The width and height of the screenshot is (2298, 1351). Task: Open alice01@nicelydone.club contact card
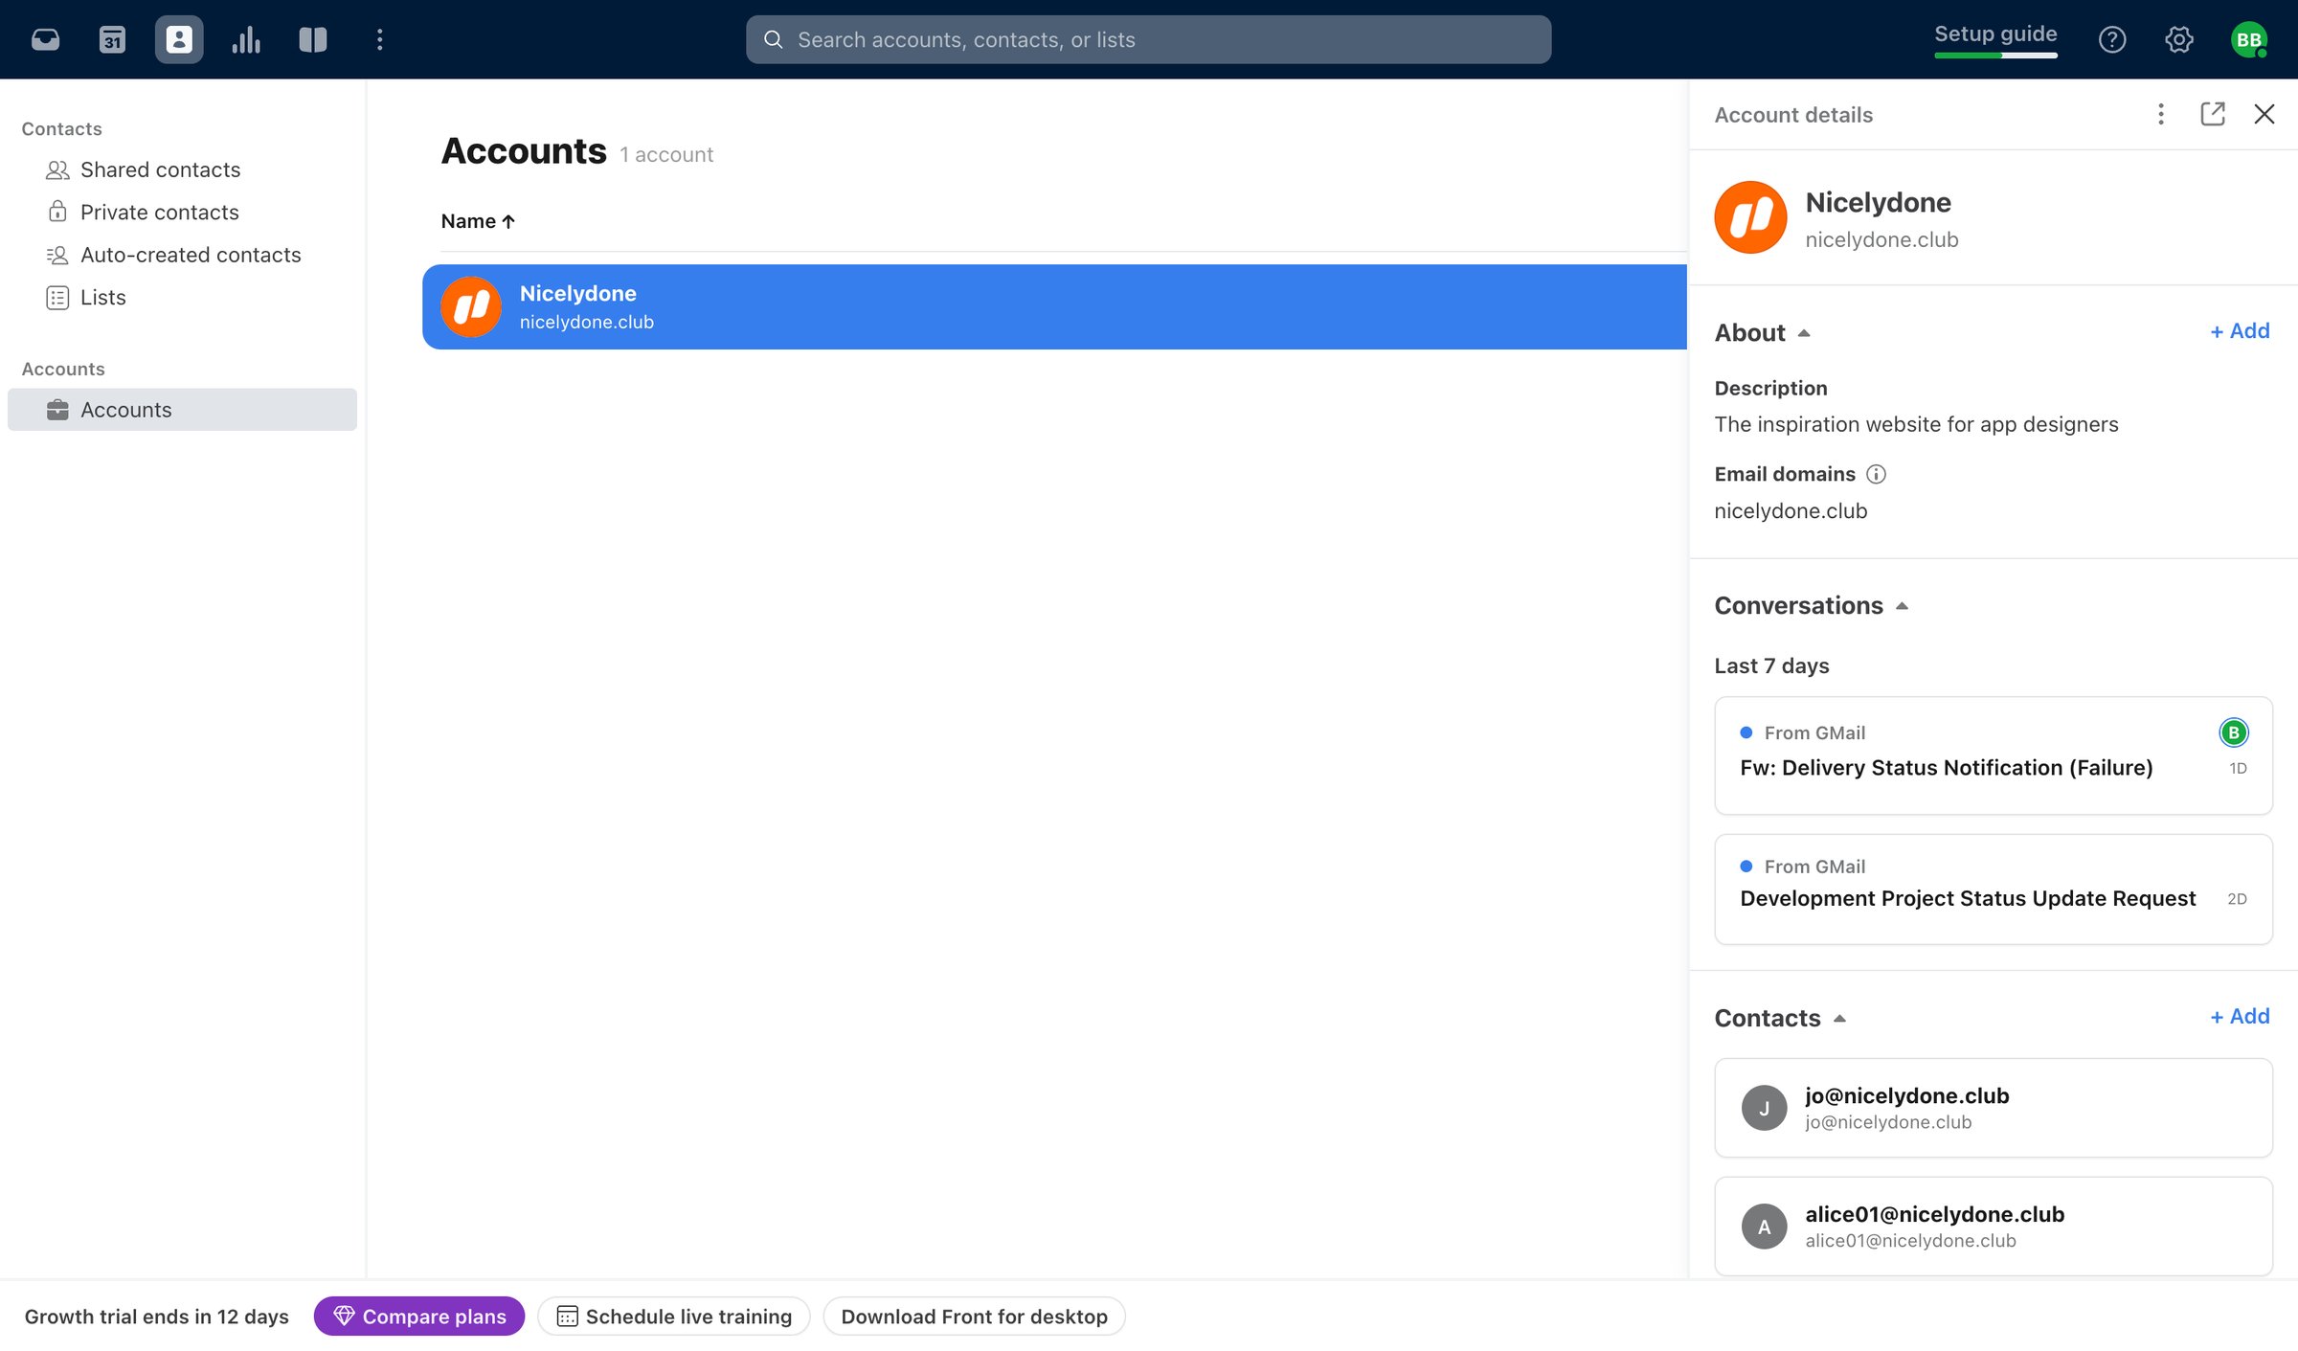click(1994, 1227)
